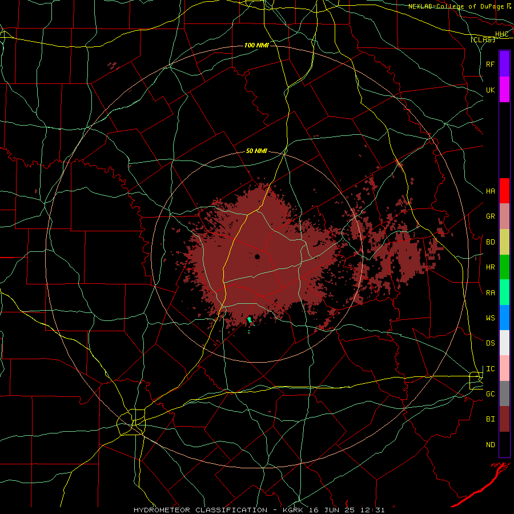This screenshot has width=514, height=514.
Task: Select the GR pink-brown legend swatch
Action: (504, 216)
